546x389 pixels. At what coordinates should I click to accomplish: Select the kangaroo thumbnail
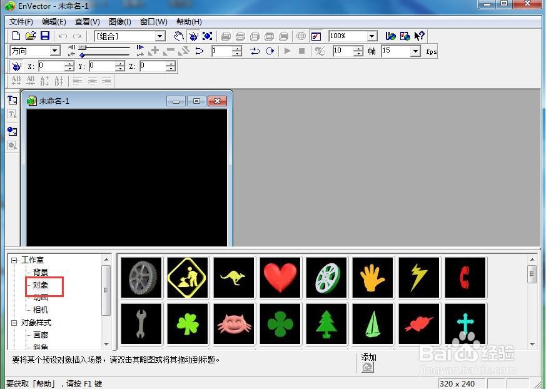pos(234,278)
